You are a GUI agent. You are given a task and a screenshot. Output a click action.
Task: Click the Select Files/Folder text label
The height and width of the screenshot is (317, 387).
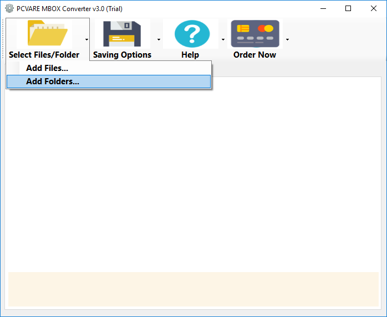pos(44,55)
